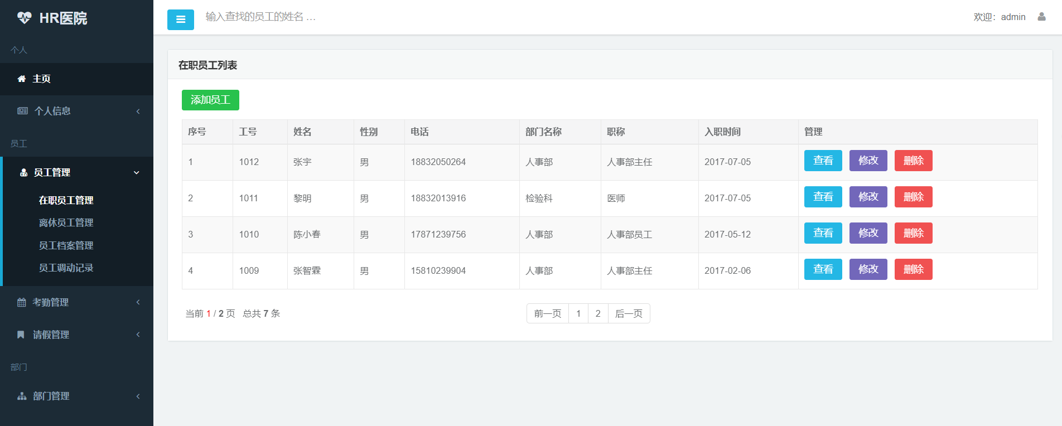Screen dimensions: 1062x426
Task: Delete employee 黎明 row
Action: pyautogui.click(x=914, y=197)
